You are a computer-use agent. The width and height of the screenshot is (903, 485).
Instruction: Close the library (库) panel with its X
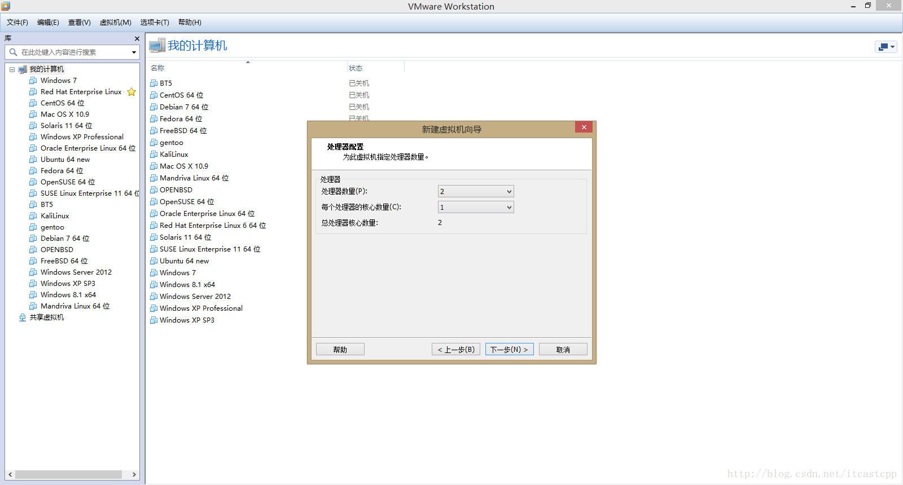pyautogui.click(x=137, y=38)
